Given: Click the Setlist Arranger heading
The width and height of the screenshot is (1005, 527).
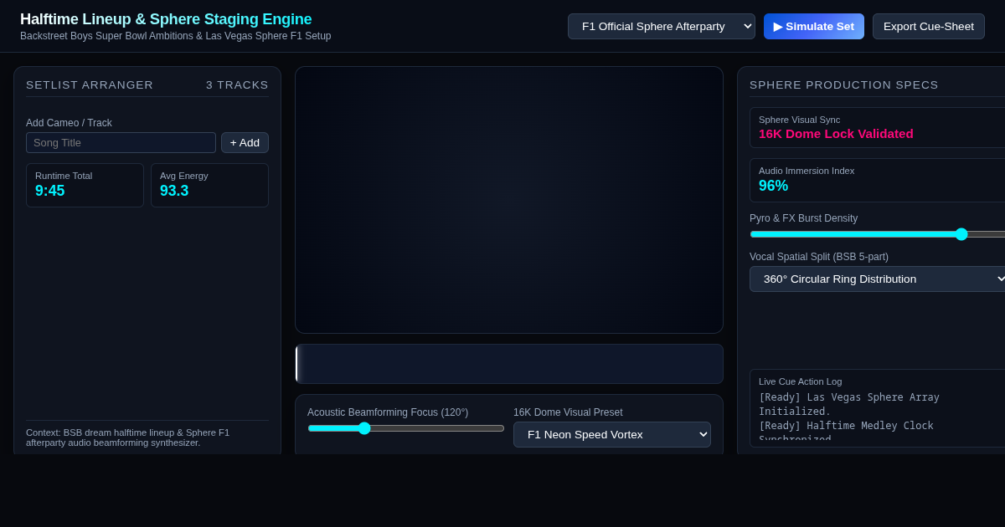Looking at the screenshot, I should coord(90,84).
